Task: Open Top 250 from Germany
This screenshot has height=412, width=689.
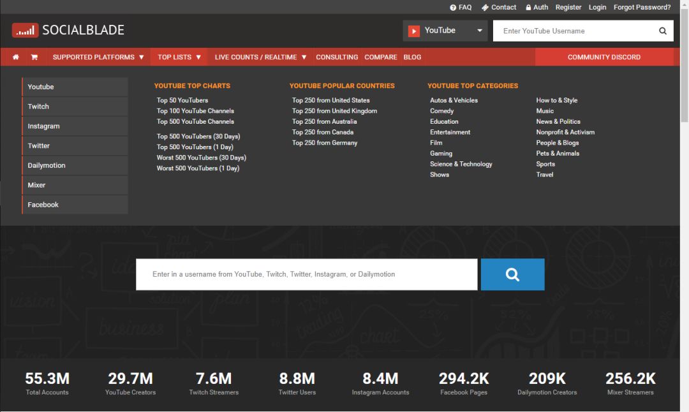Action: pyautogui.click(x=325, y=142)
